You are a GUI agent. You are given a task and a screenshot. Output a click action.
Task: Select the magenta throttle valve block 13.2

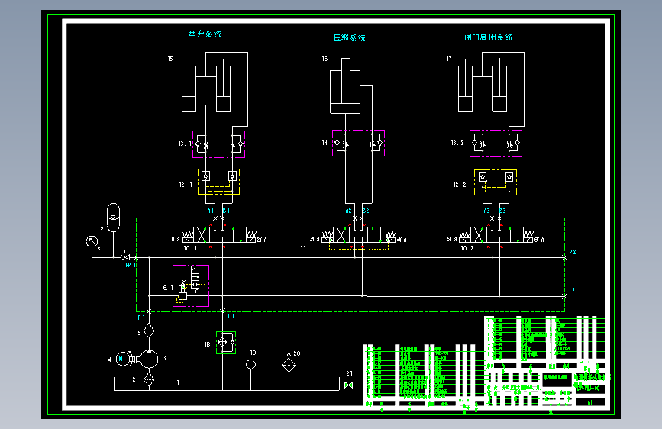pyautogui.click(x=496, y=144)
